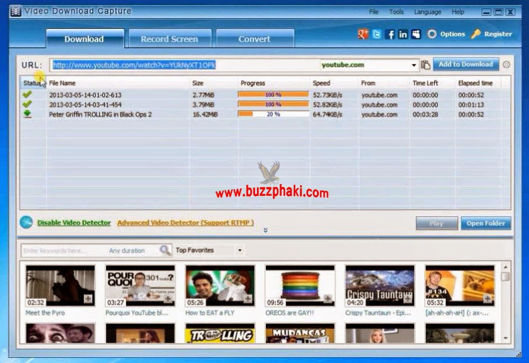Select file 2013-03-05-14-03-41-454
This screenshot has width=529, height=363.
point(86,105)
